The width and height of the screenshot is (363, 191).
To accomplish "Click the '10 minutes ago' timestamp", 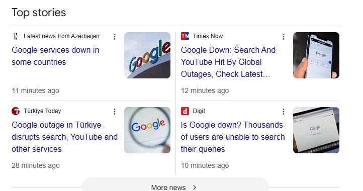I will (205, 165).
